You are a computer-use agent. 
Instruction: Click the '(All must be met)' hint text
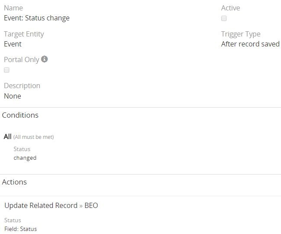pos(33,137)
